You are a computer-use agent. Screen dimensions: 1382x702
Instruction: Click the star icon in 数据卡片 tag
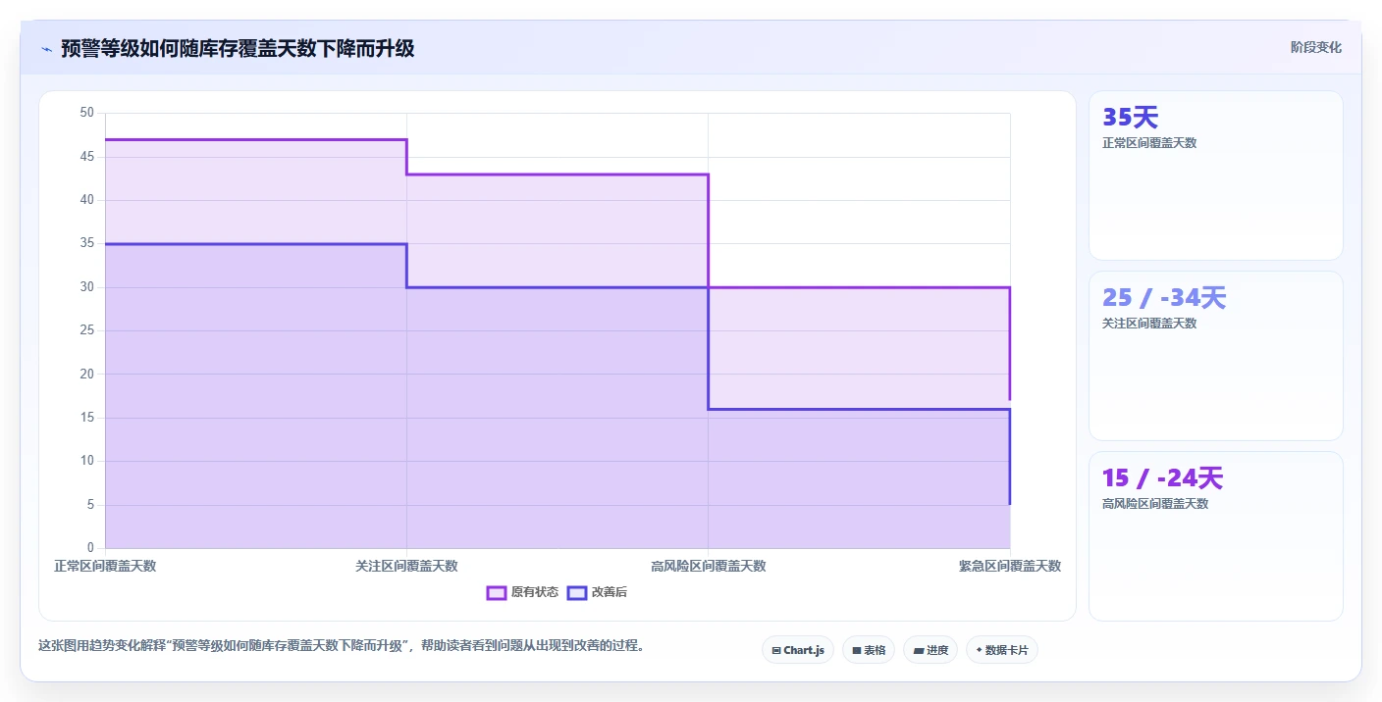click(979, 650)
